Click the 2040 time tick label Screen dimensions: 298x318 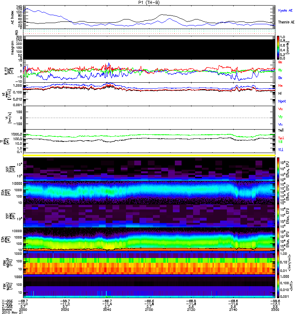(107, 310)
